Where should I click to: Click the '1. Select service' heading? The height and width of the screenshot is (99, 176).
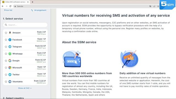coord(13,19)
